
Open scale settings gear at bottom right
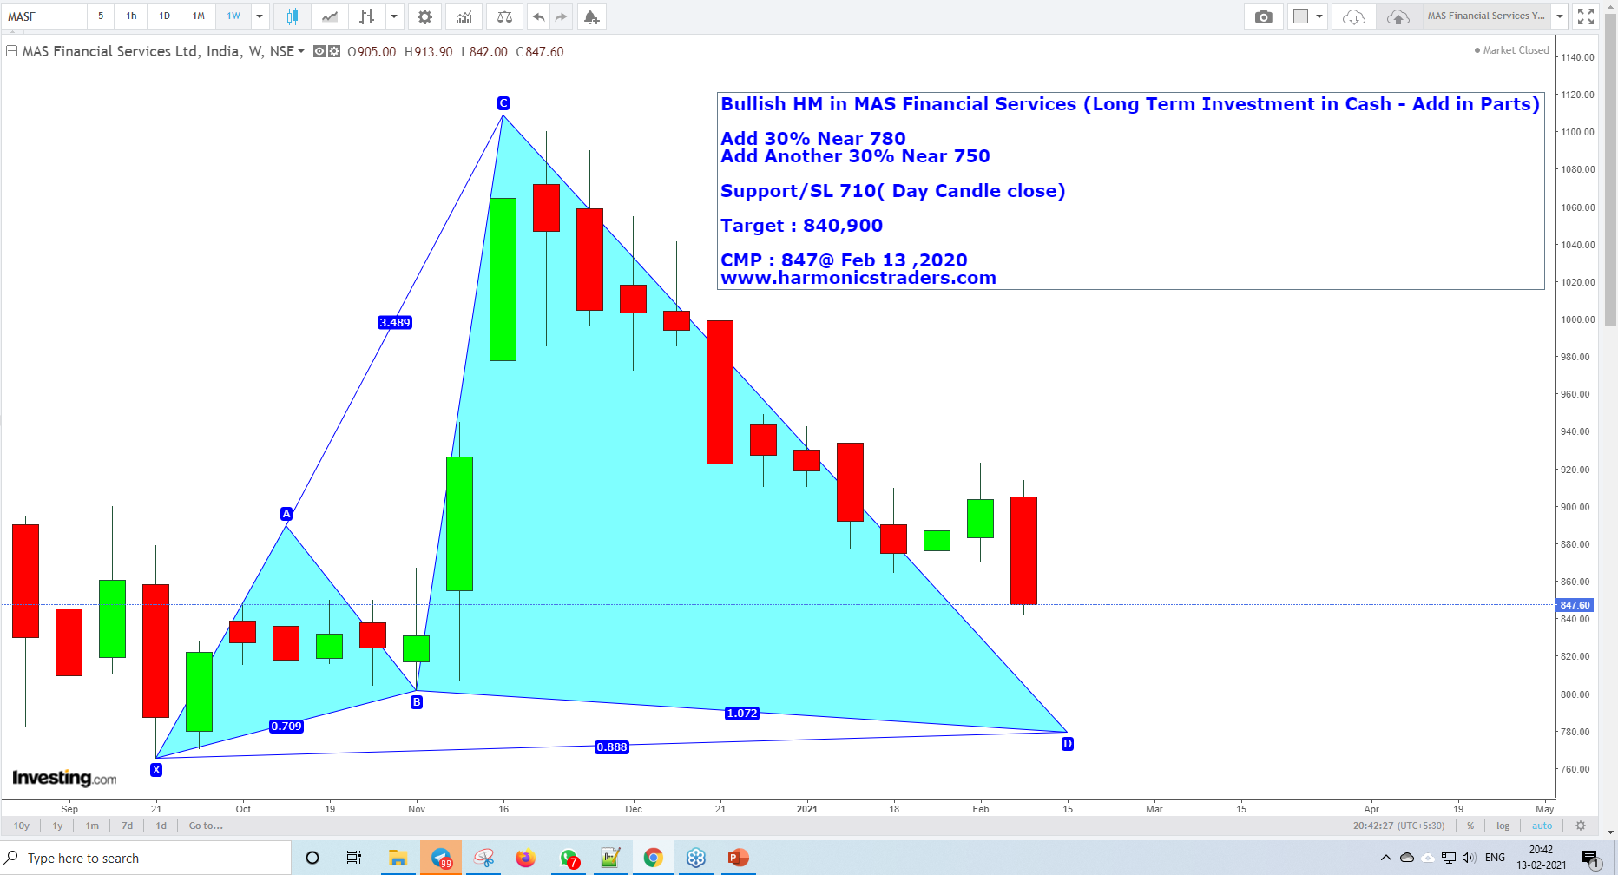coord(1581,826)
